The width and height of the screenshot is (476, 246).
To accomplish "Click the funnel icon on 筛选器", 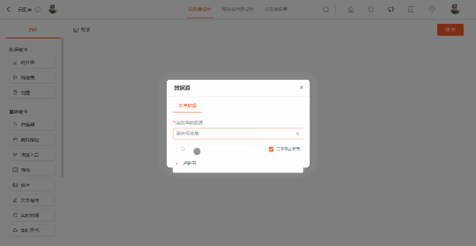I will pyautogui.click(x=15, y=124).
